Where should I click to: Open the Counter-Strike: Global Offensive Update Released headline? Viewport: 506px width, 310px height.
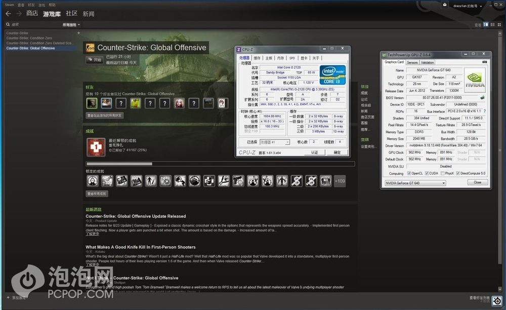[136, 216]
